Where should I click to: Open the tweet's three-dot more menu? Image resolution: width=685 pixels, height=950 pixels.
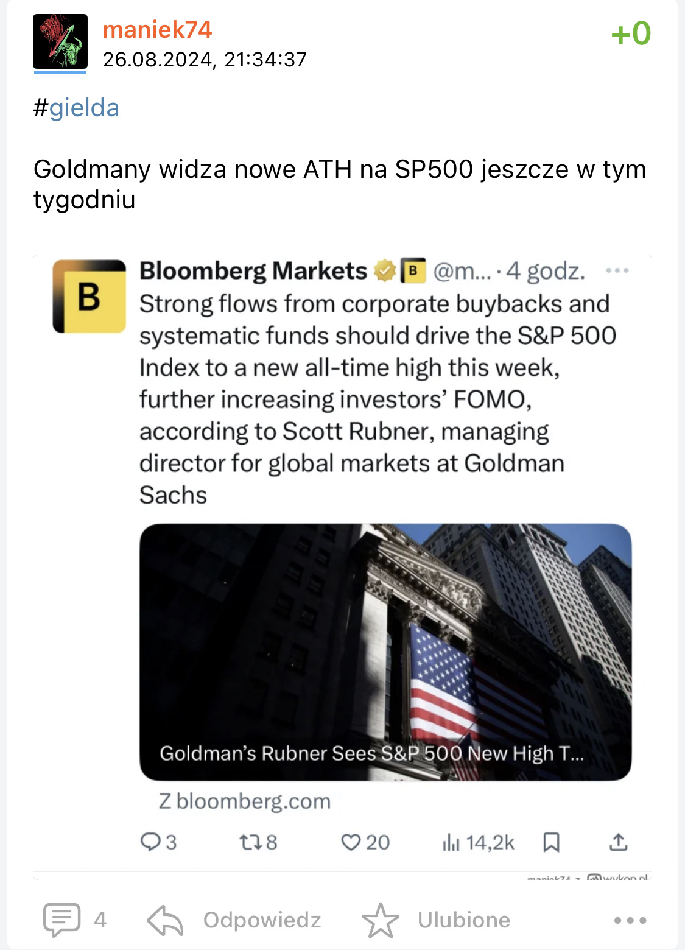click(x=617, y=270)
